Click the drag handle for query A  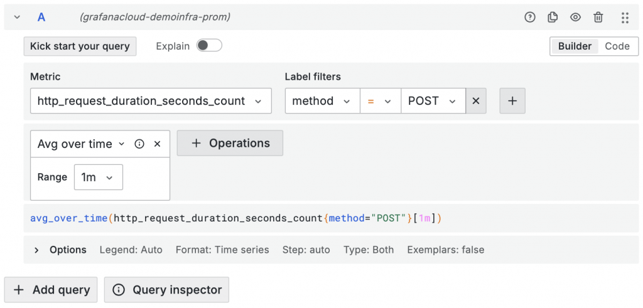pyautogui.click(x=625, y=18)
